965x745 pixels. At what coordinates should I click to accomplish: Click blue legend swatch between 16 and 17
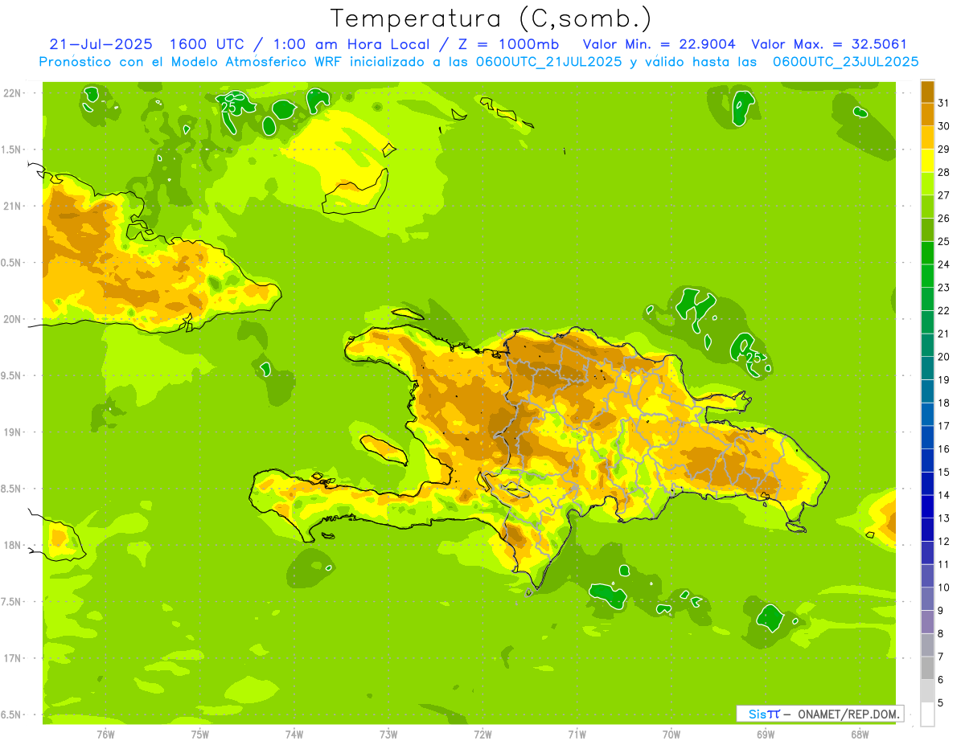point(927,437)
